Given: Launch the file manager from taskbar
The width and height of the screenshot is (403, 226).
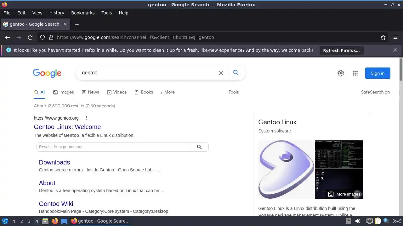Looking at the screenshot, I should click(45, 221).
